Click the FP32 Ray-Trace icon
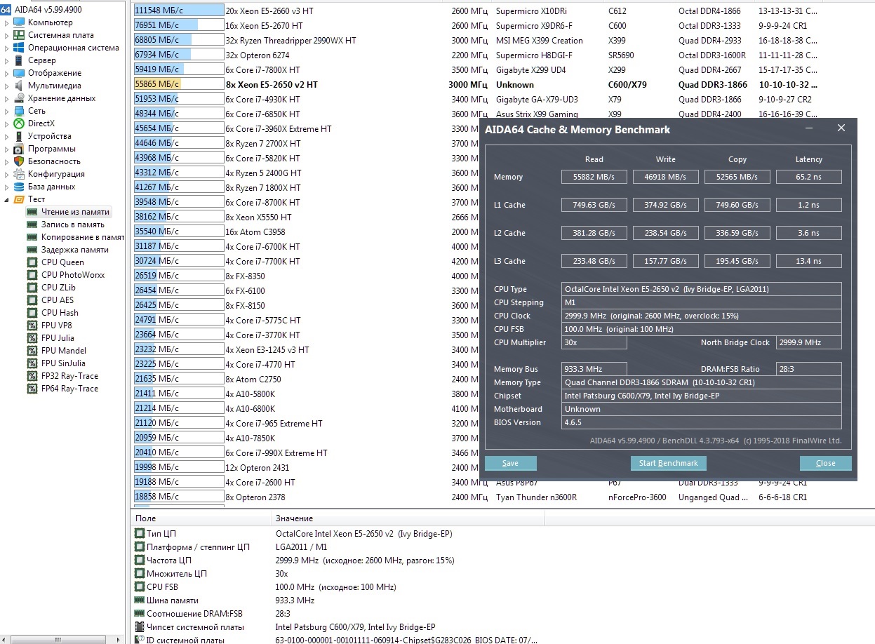This screenshot has height=644, width=875. 32,376
